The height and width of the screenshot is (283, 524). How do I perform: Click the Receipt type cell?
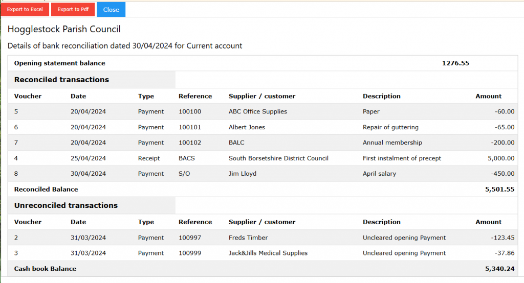tap(149, 158)
